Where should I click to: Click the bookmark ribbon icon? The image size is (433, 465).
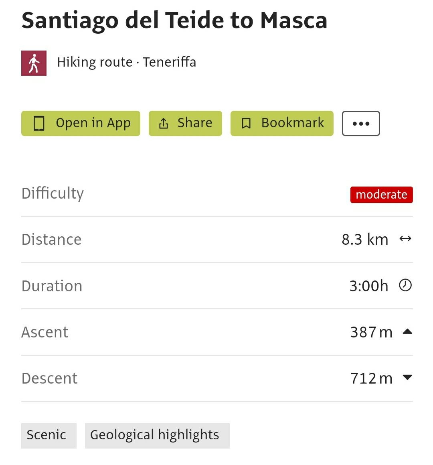tap(246, 123)
